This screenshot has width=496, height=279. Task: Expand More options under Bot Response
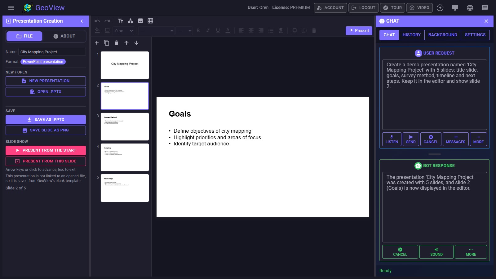pyautogui.click(x=471, y=252)
